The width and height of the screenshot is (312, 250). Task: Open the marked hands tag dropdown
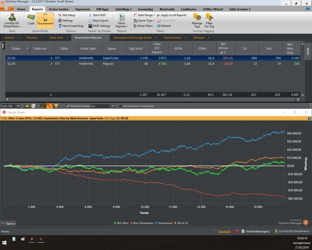coord(112,106)
